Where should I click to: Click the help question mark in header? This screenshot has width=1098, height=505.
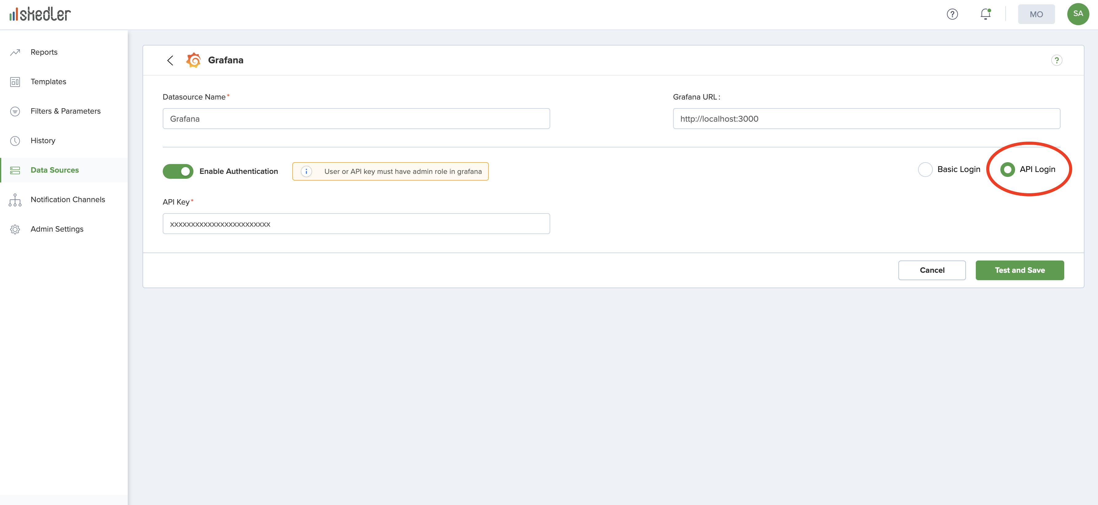[x=952, y=14]
